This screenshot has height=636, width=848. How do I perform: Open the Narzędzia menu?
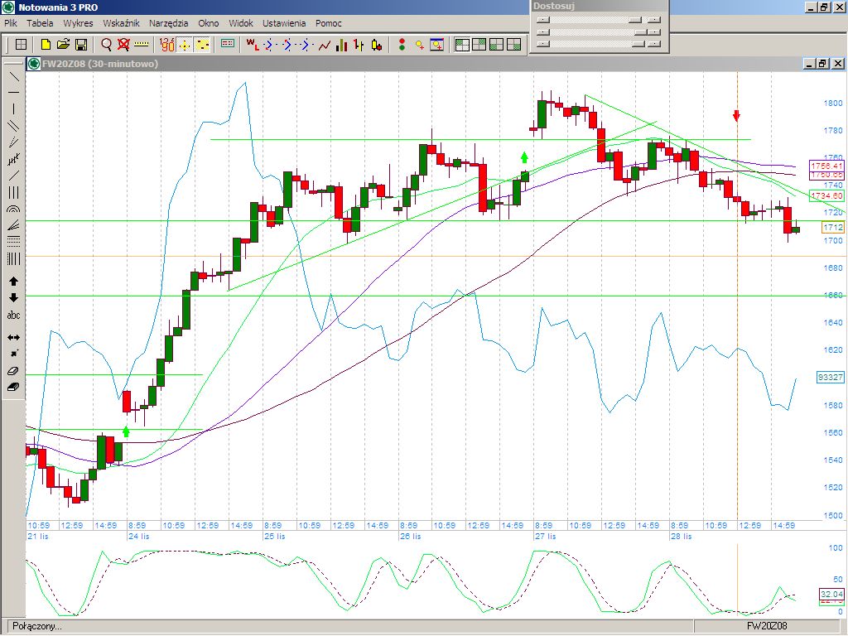pos(169,23)
